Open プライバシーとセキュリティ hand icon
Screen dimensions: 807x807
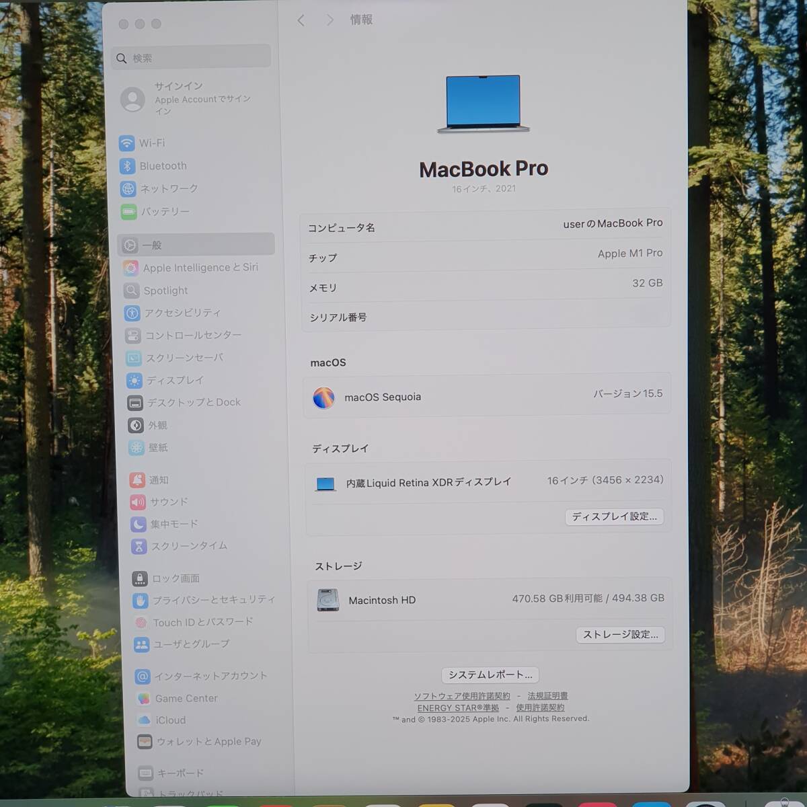[x=141, y=600]
